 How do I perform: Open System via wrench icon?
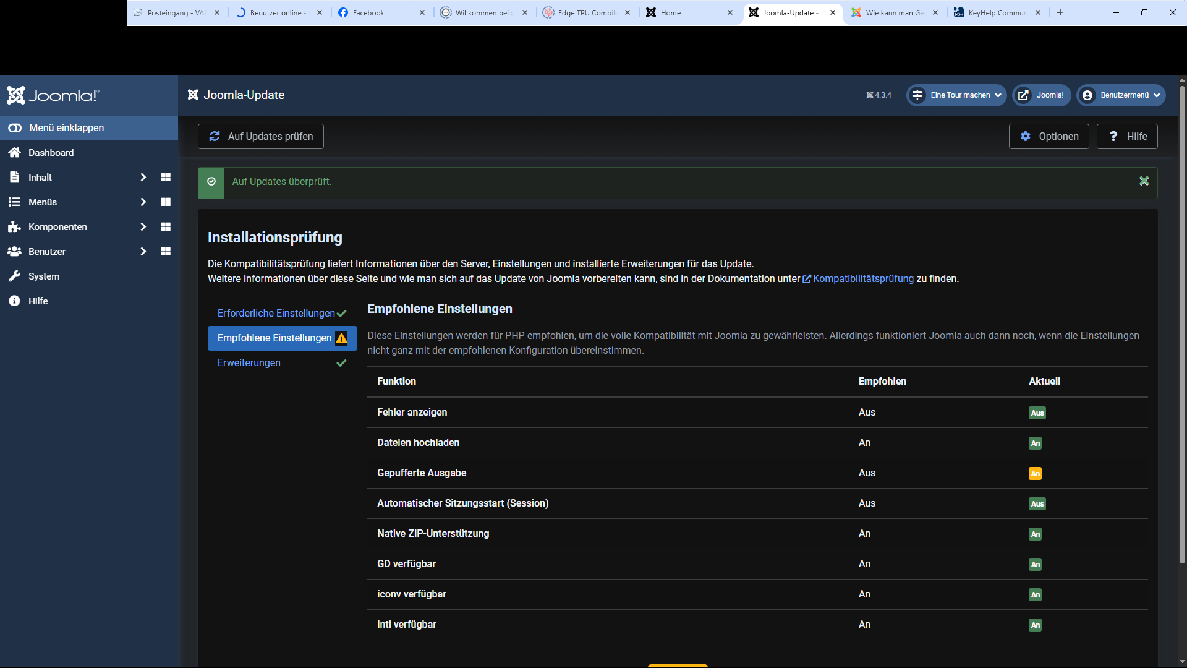click(x=15, y=276)
